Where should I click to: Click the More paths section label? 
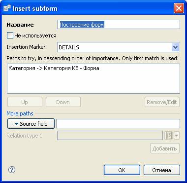20,113
